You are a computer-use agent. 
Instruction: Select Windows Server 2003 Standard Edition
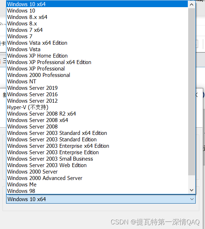[x=97, y=139]
